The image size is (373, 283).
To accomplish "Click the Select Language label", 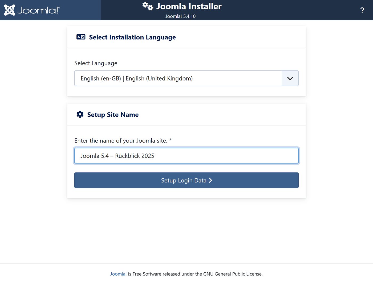I will pyautogui.click(x=96, y=63).
